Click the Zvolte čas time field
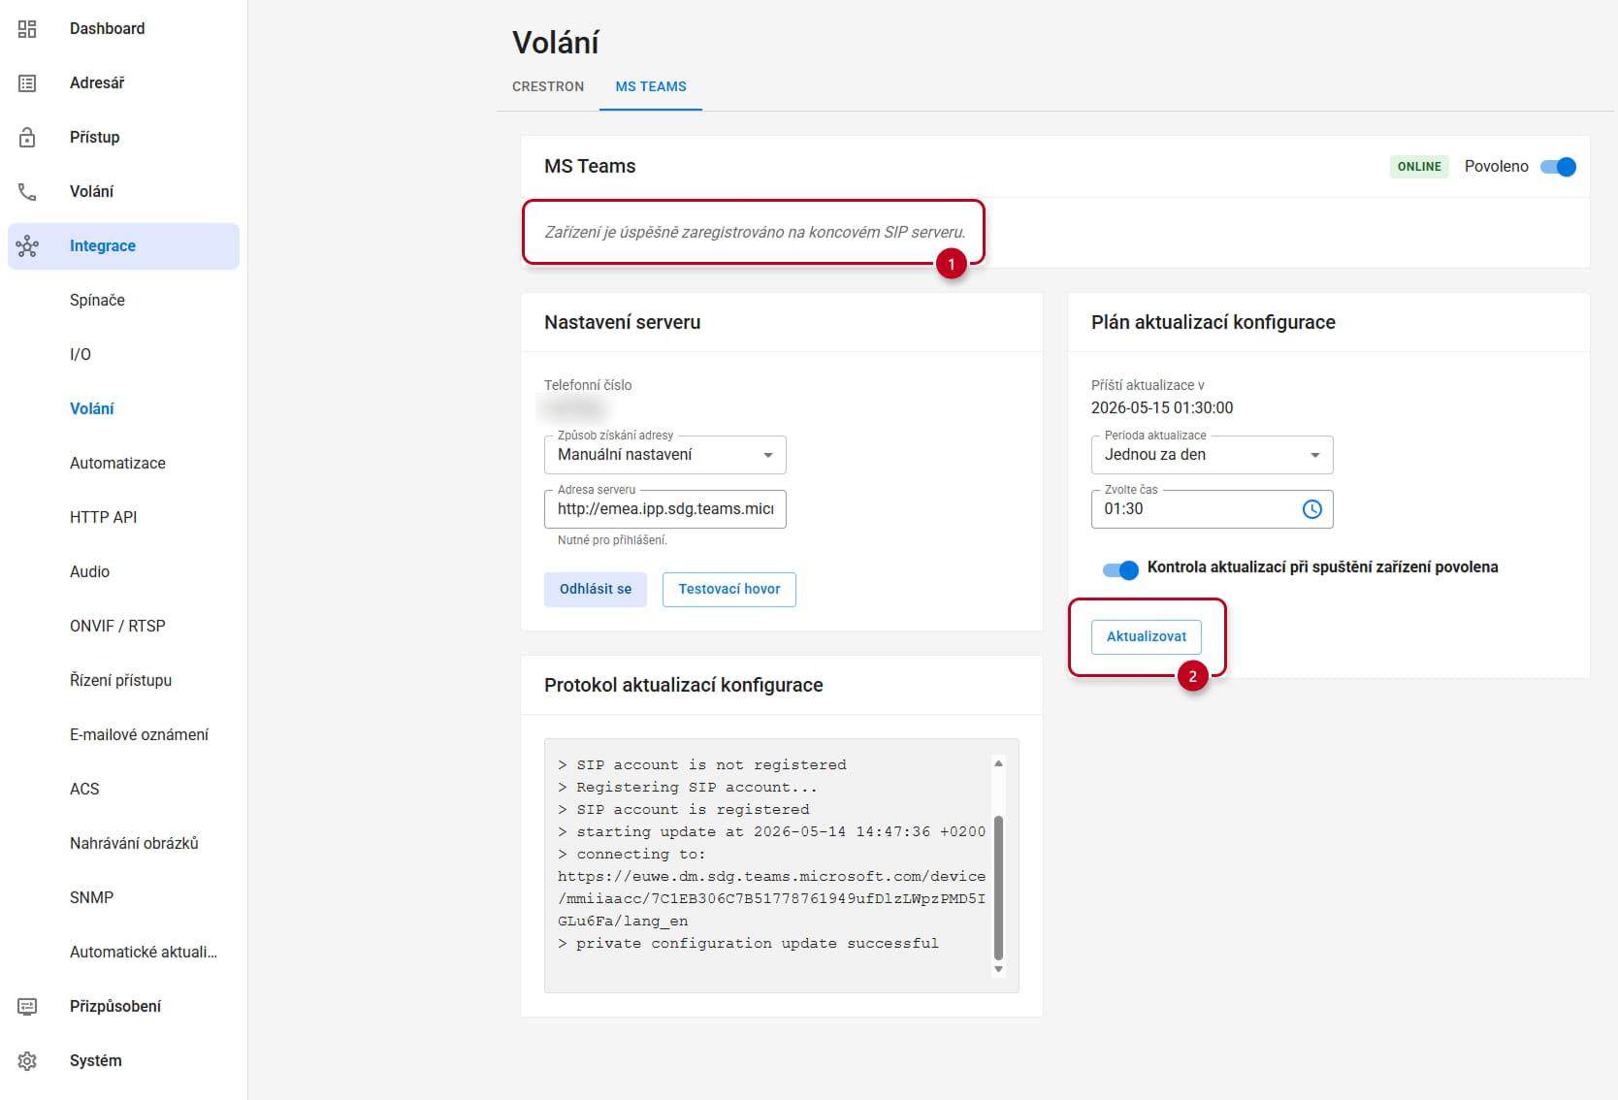 1212,509
